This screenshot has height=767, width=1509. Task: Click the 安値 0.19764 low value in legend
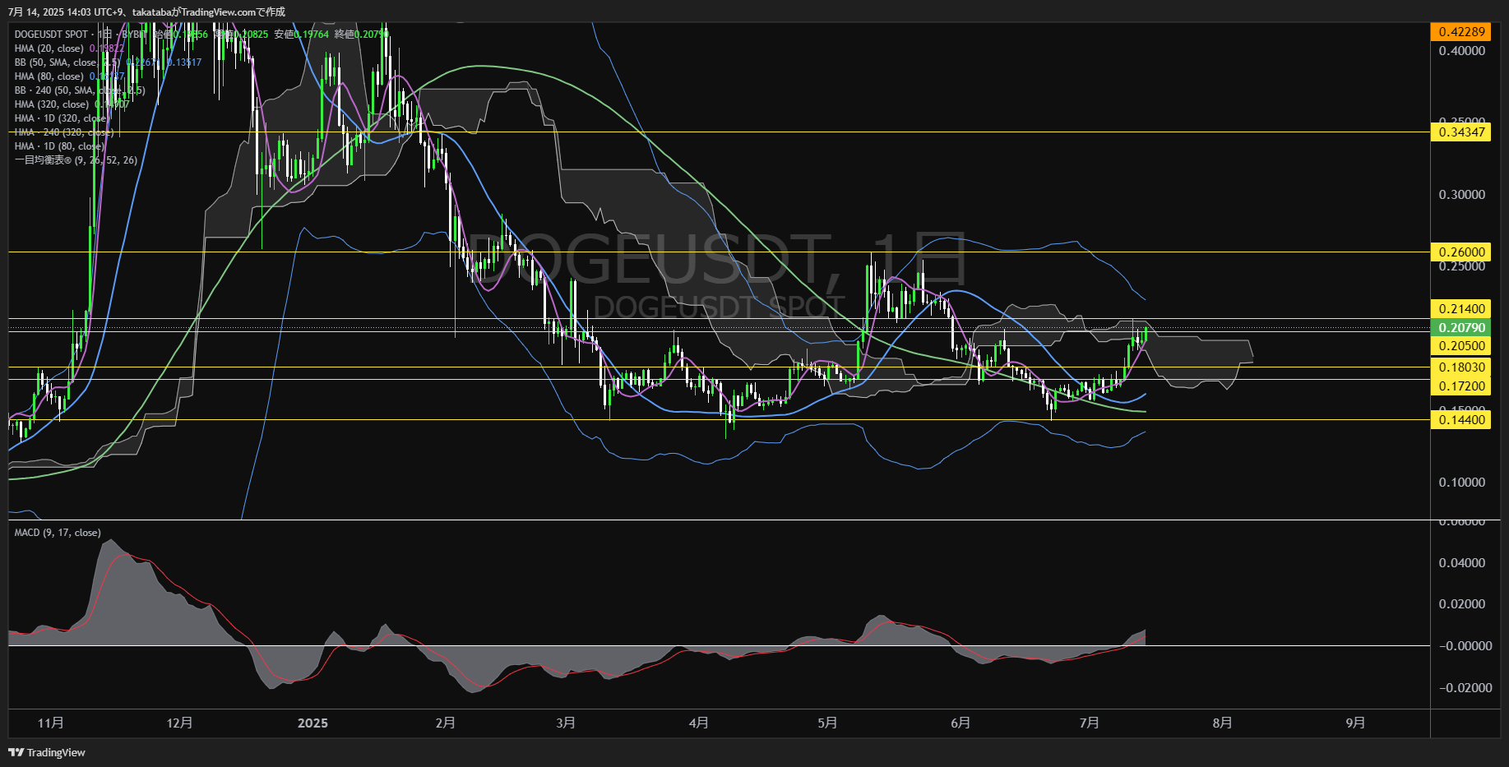[x=302, y=35]
